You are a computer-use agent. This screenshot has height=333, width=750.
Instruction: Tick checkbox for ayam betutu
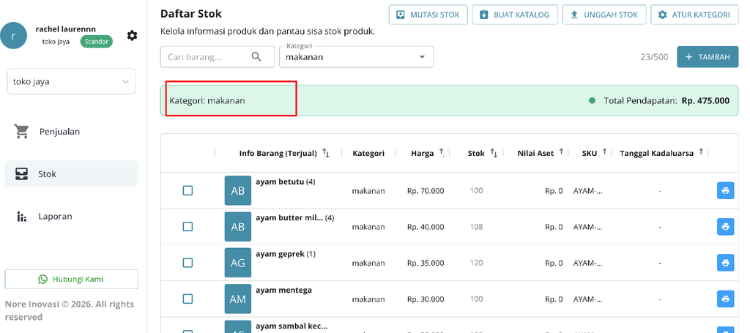[188, 190]
